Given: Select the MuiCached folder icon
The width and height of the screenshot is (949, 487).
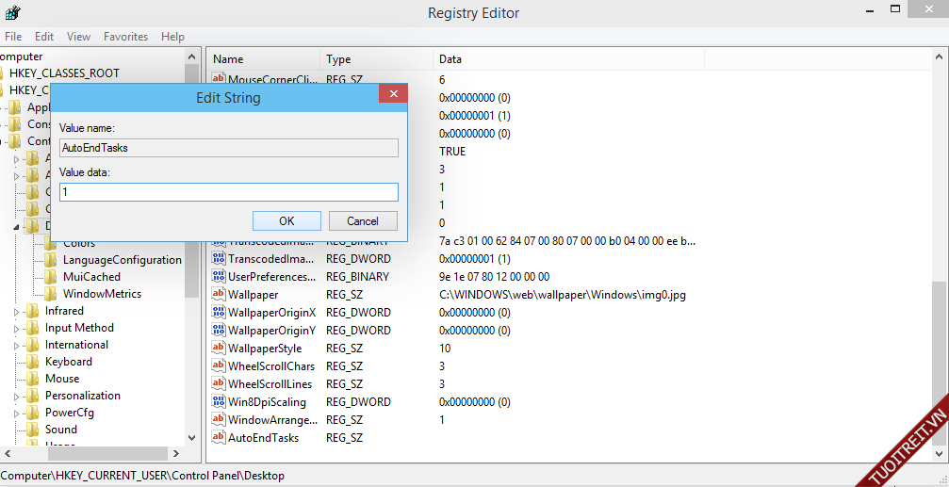Looking at the screenshot, I should (52, 277).
